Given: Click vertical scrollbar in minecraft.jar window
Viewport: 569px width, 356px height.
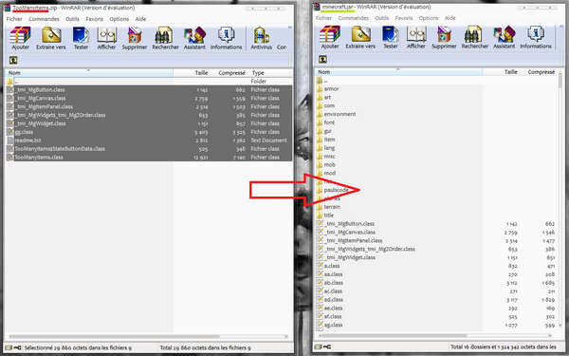Looking at the screenshot, I should tap(560, 199).
